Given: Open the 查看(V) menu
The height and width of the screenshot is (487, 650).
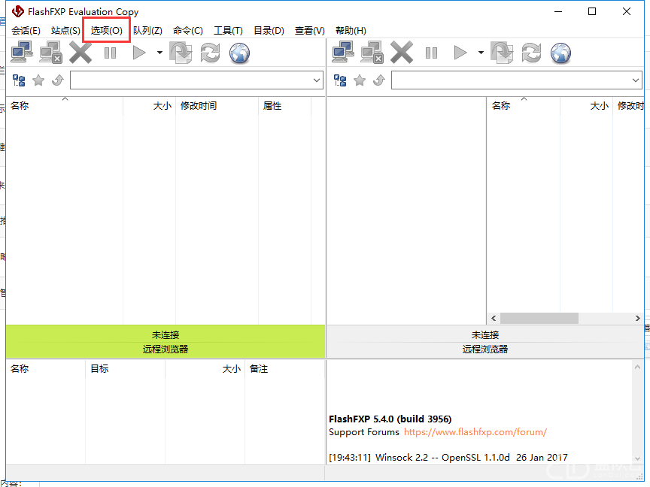Looking at the screenshot, I should point(310,31).
